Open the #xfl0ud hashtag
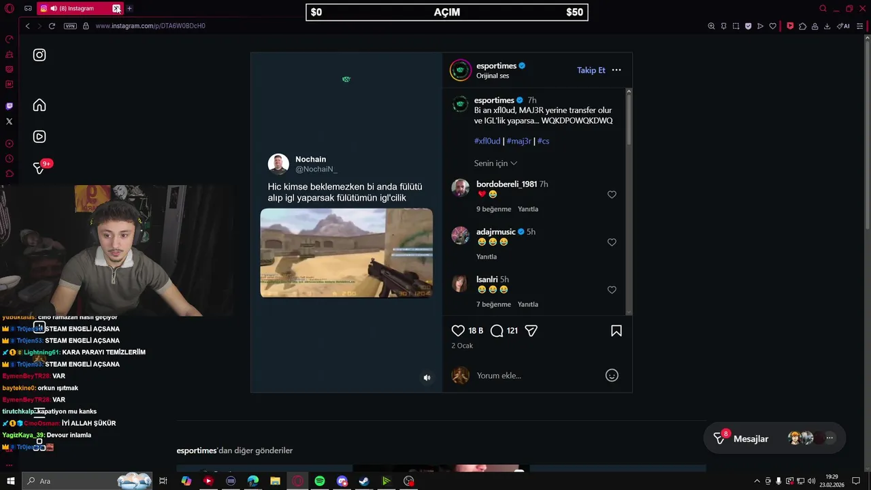The image size is (871, 490). (487, 141)
